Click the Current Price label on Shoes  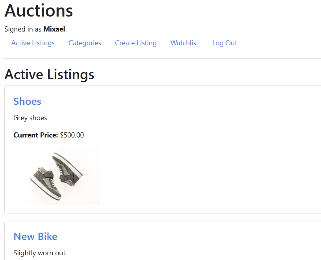click(35, 135)
